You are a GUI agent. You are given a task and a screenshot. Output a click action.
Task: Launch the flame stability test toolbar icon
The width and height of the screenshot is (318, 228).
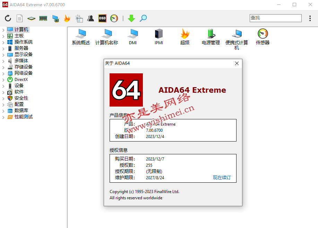click(x=67, y=18)
